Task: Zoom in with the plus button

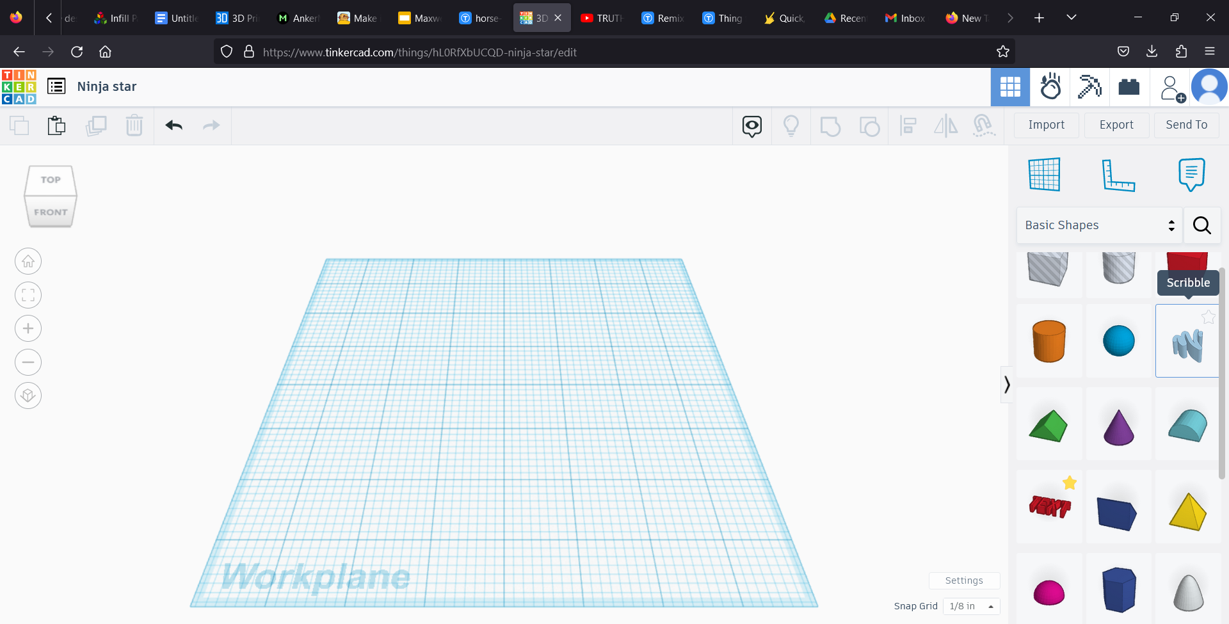Action: tap(28, 328)
